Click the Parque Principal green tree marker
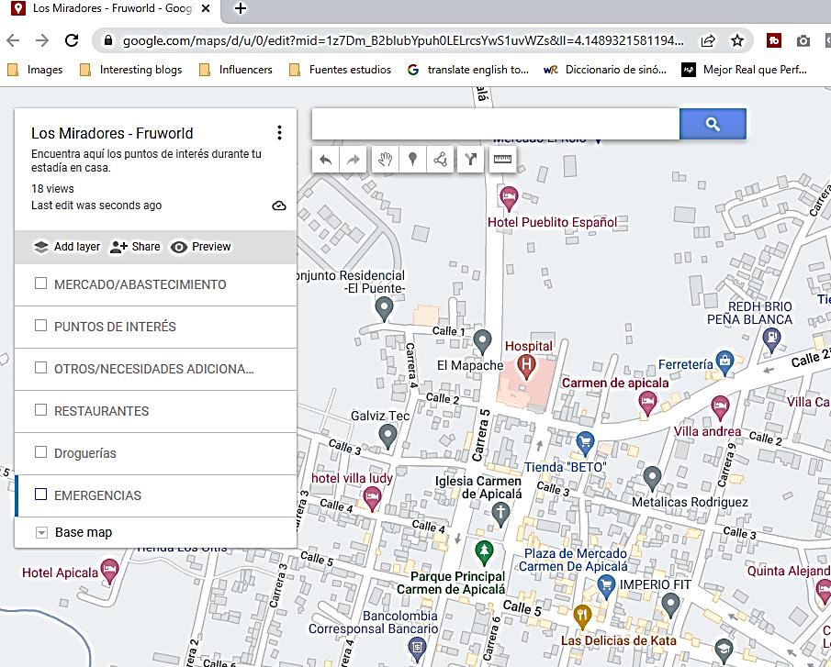This screenshot has width=831, height=667. pos(483,552)
